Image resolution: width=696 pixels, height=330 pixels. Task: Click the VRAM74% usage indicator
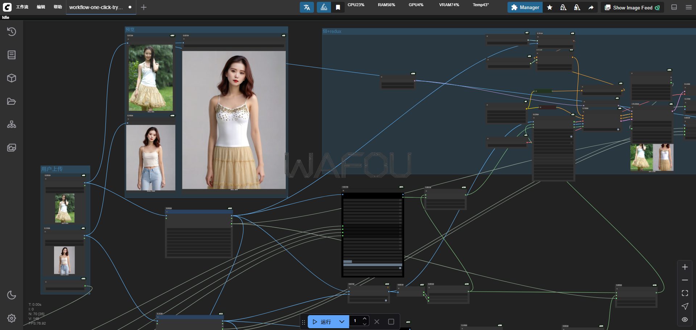[449, 5]
